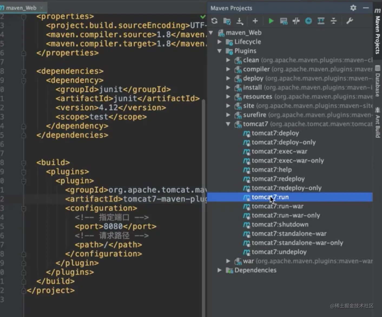Select the tomcat7:run-war-only goal

pyautogui.click(x=286, y=215)
